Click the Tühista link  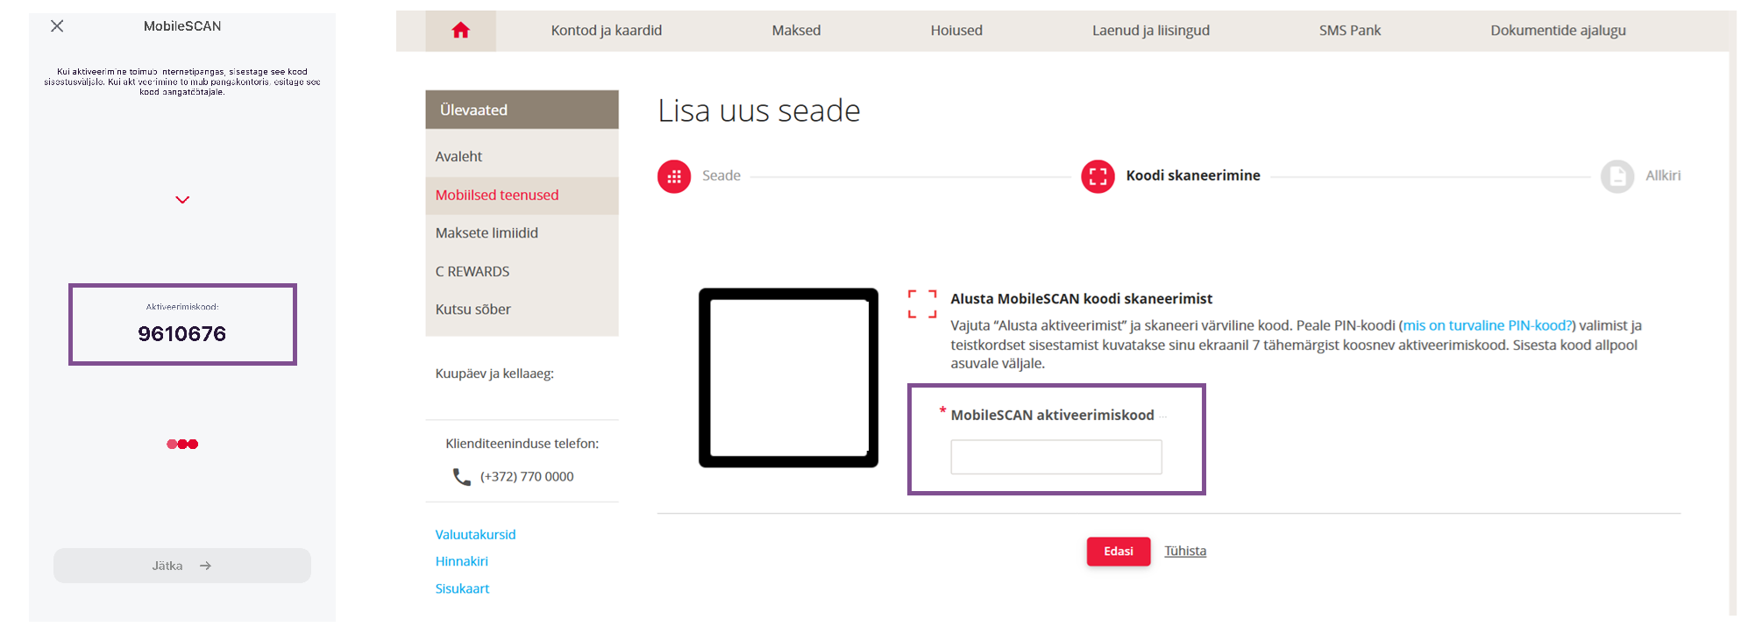click(1185, 551)
